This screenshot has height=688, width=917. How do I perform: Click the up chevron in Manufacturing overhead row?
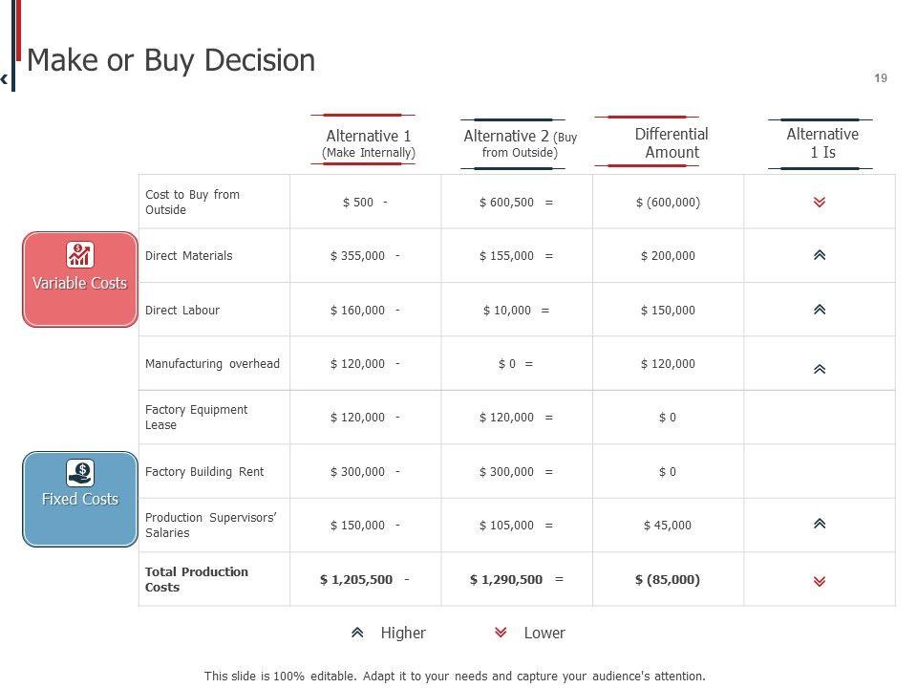pyautogui.click(x=820, y=369)
